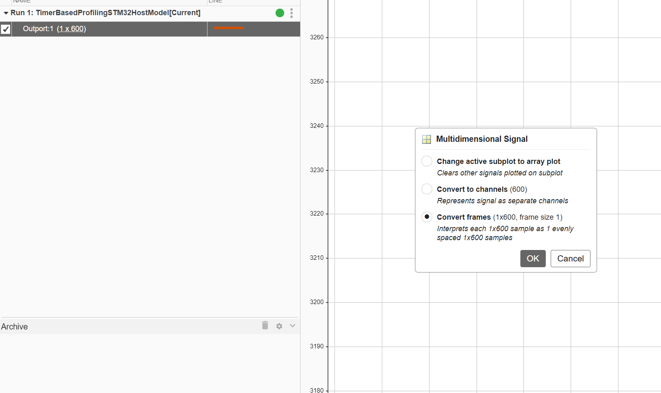
Task: Expand the Archive panel chevron
Action: [292, 326]
